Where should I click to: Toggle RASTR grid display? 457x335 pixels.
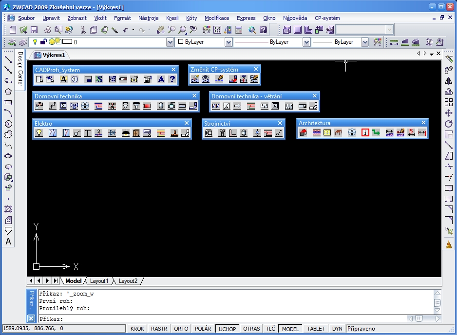click(x=159, y=329)
